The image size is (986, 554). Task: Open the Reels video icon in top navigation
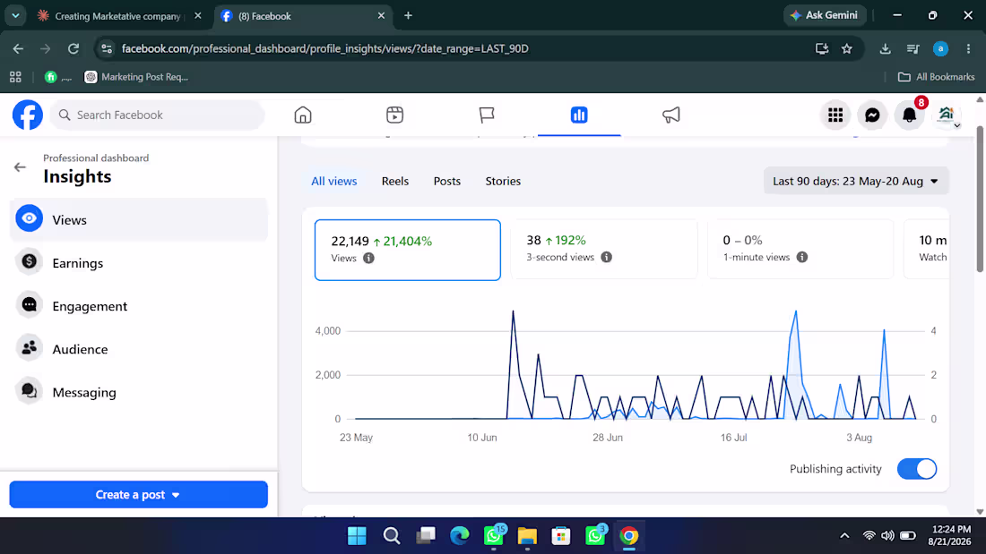point(395,115)
